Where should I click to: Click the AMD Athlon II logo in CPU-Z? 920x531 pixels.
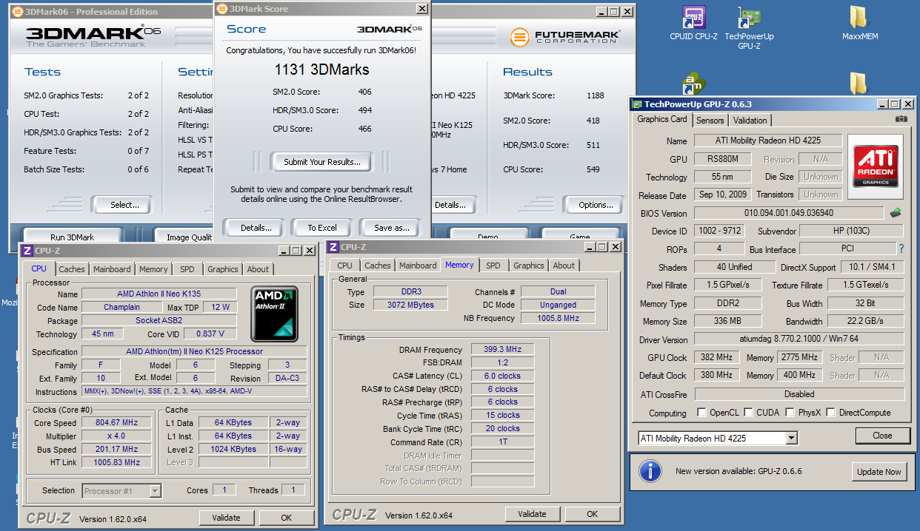pos(275,314)
